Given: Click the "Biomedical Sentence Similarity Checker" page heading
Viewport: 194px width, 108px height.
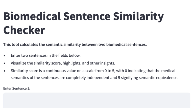Looking at the screenshot, I should 83,23.
